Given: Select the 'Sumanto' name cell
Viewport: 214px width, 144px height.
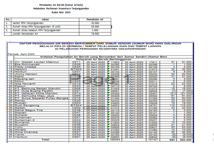Looking at the screenshot, I should (x=42, y=123).
